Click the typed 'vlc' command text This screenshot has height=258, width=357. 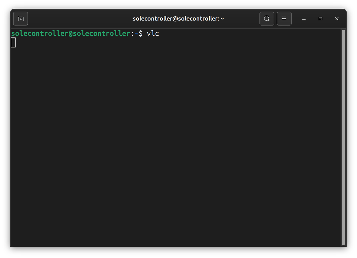153,34
